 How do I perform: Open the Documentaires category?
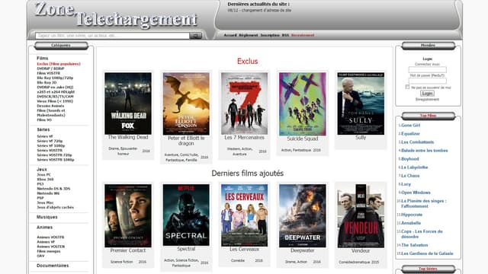53,266
